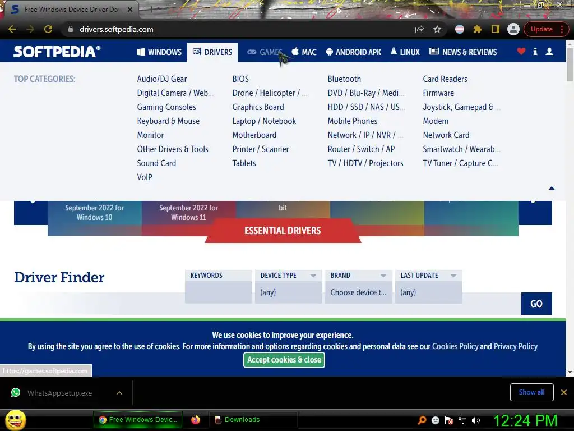Click Accept cookies & close
574x431 pixels.
pyautogui.click(x=284, y=360)
